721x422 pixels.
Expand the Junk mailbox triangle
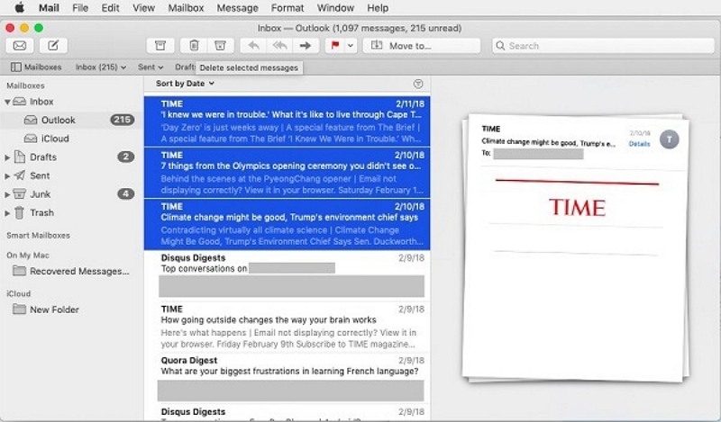tap(7, 194)
